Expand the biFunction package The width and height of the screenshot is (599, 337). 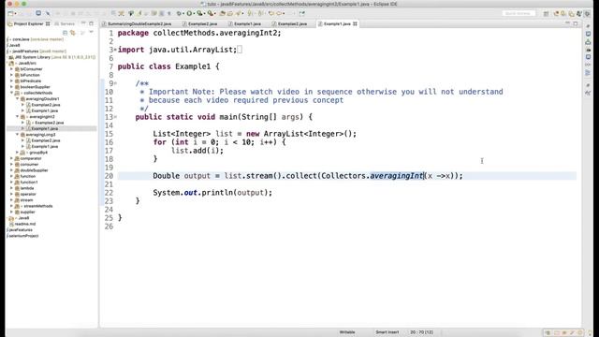tap(11, 75)
